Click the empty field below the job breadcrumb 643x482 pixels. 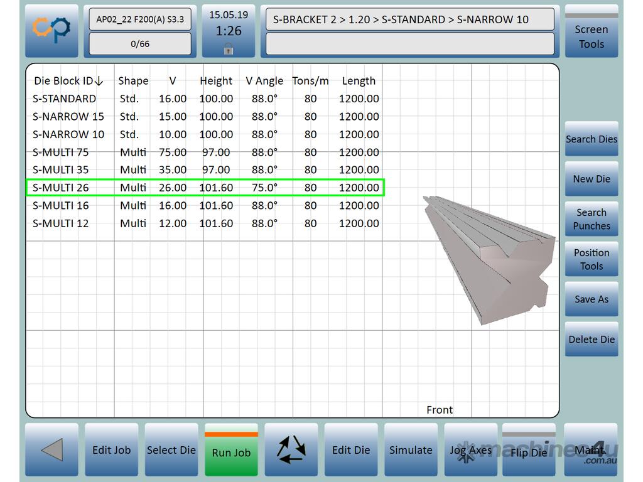(x=409, y=44)
